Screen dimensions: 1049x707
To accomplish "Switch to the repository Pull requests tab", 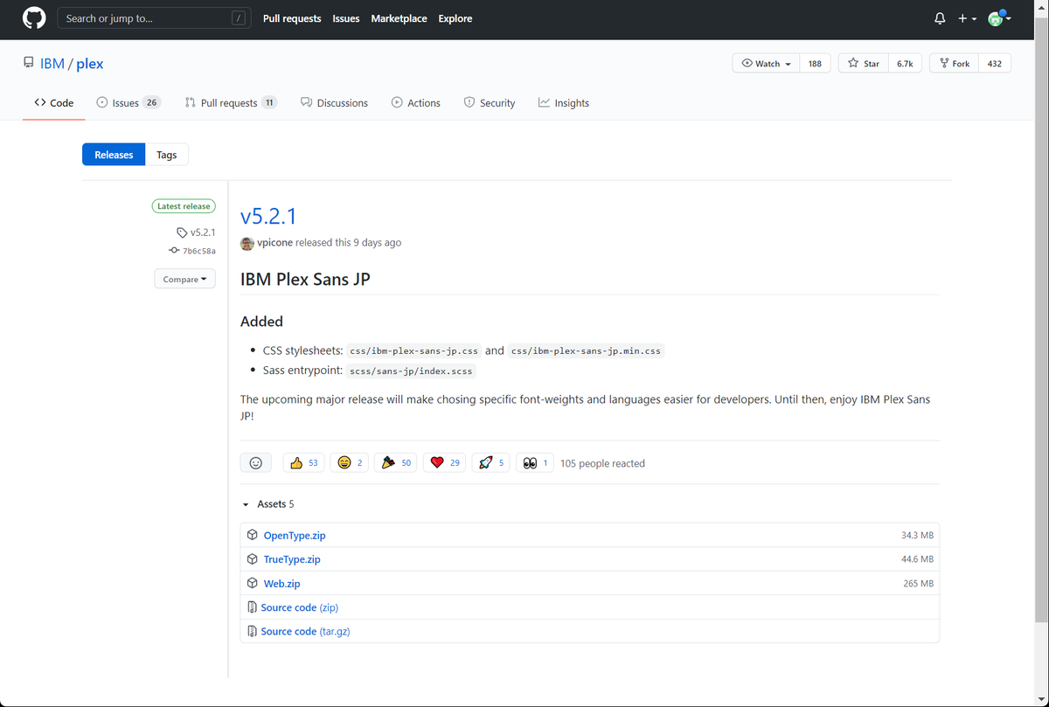I will tap(231, 103).
